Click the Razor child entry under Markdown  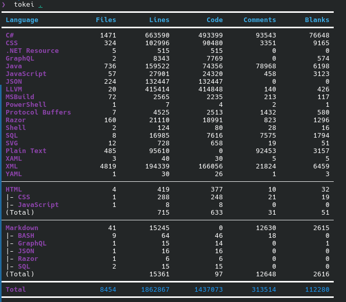point(28,259)
